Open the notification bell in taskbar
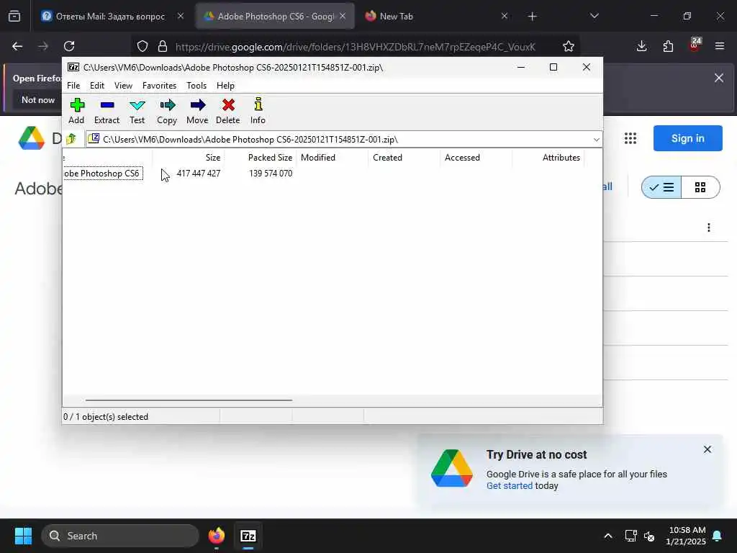Image resolution: width=737 pixels, height=553 pixels. coord(718,536)
